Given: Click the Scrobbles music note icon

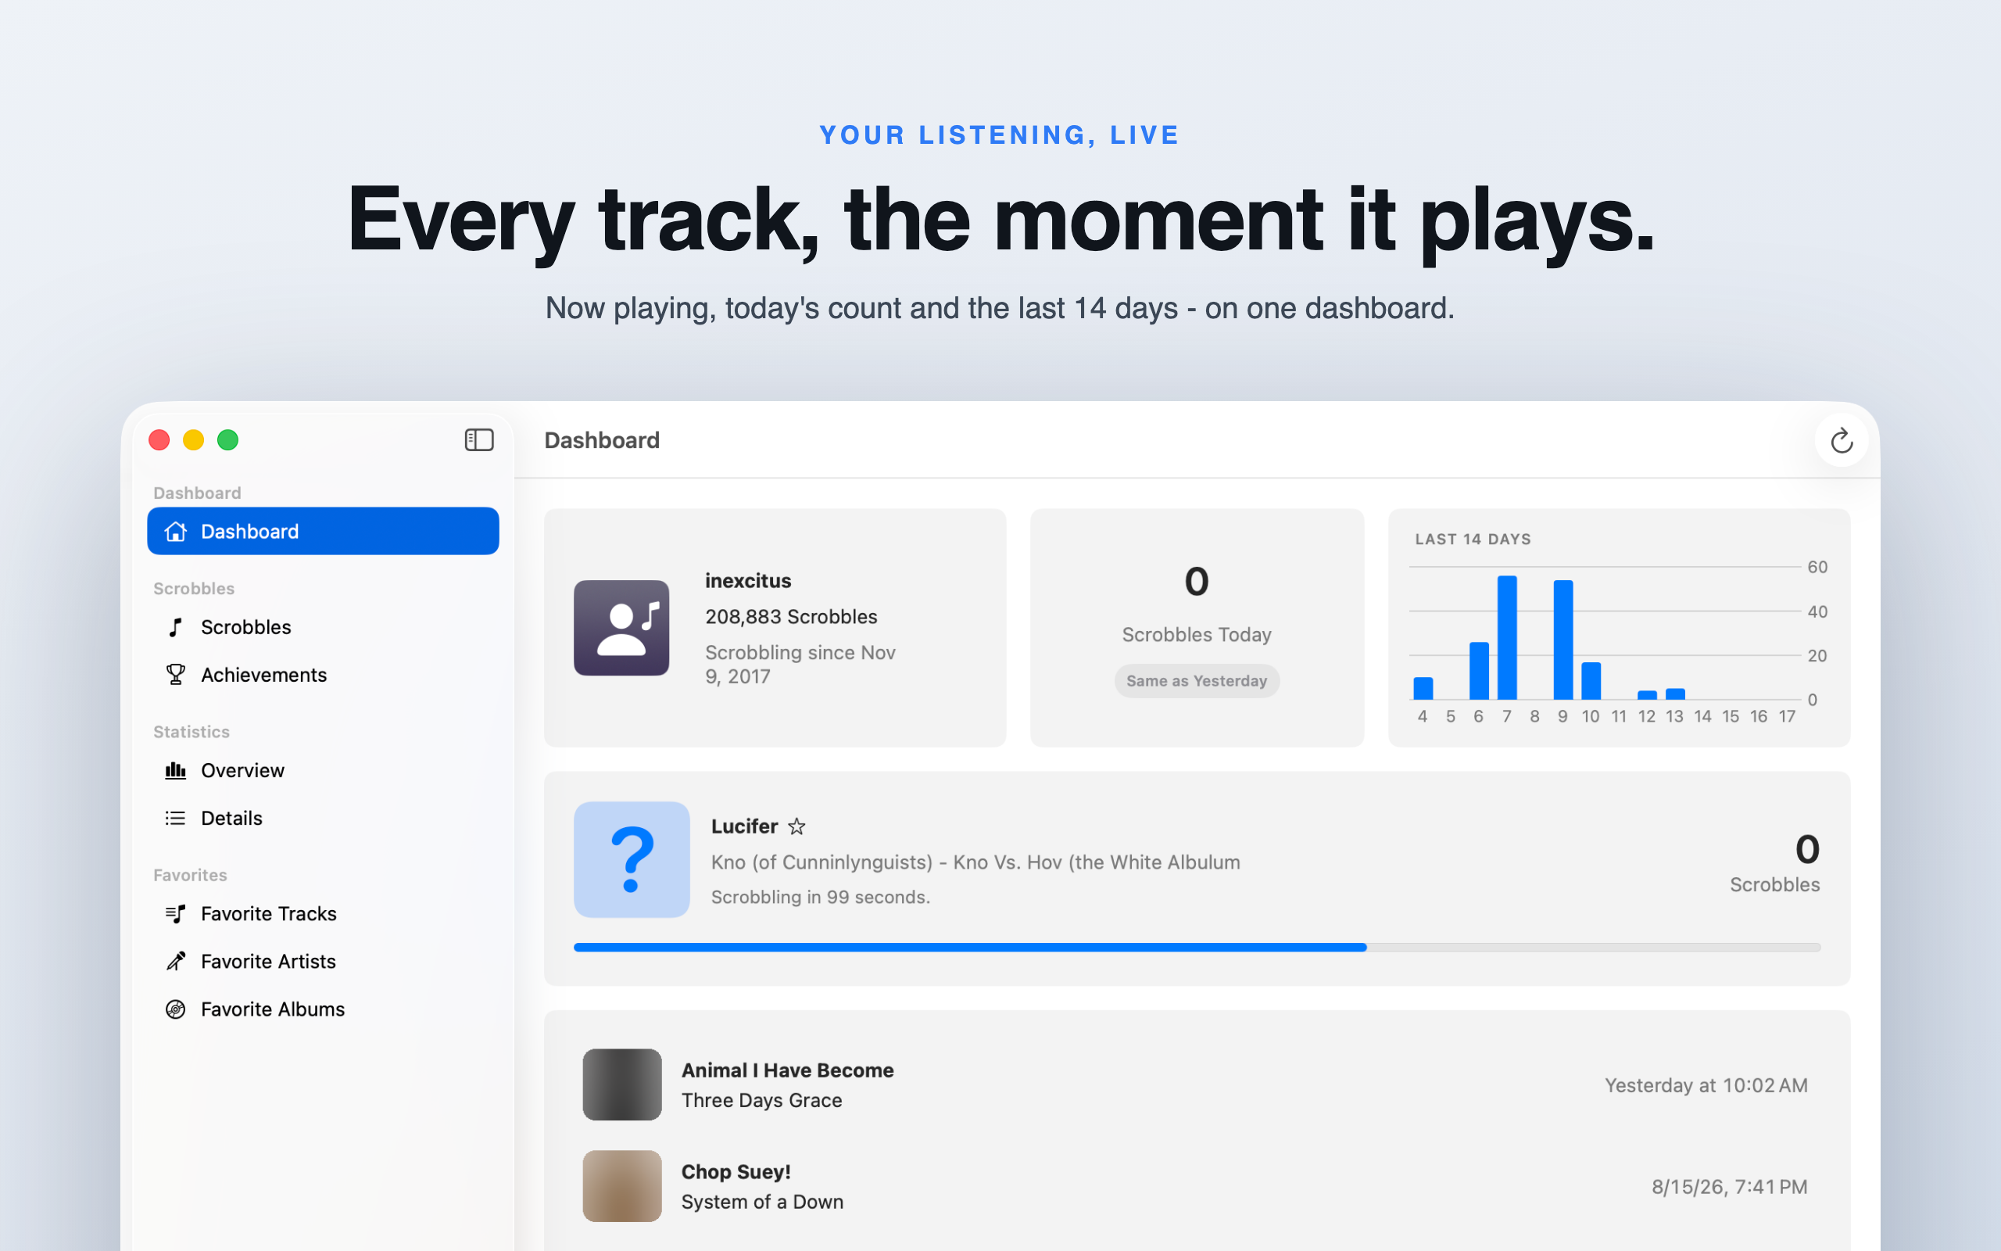Looking at the screenshot, I should pyautogui.click(x=175, y=627).
